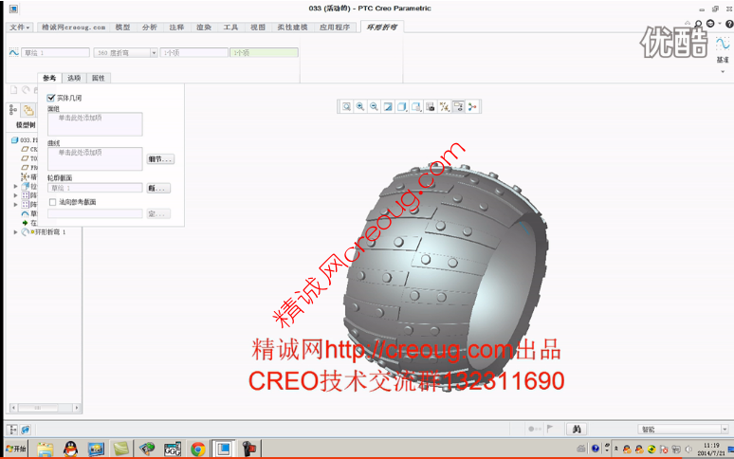The image size is (734, 459).
Task: Click the 开始 Start button
Action: 16,449
